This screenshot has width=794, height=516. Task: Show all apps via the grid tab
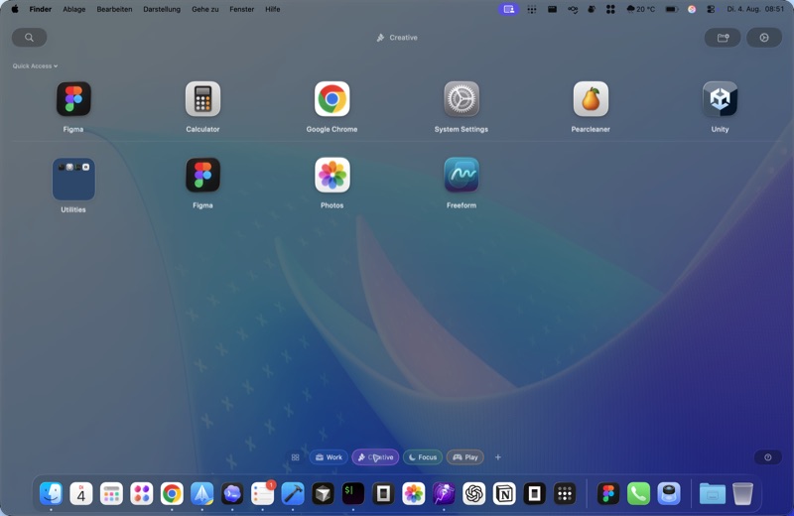click(295, 457)
